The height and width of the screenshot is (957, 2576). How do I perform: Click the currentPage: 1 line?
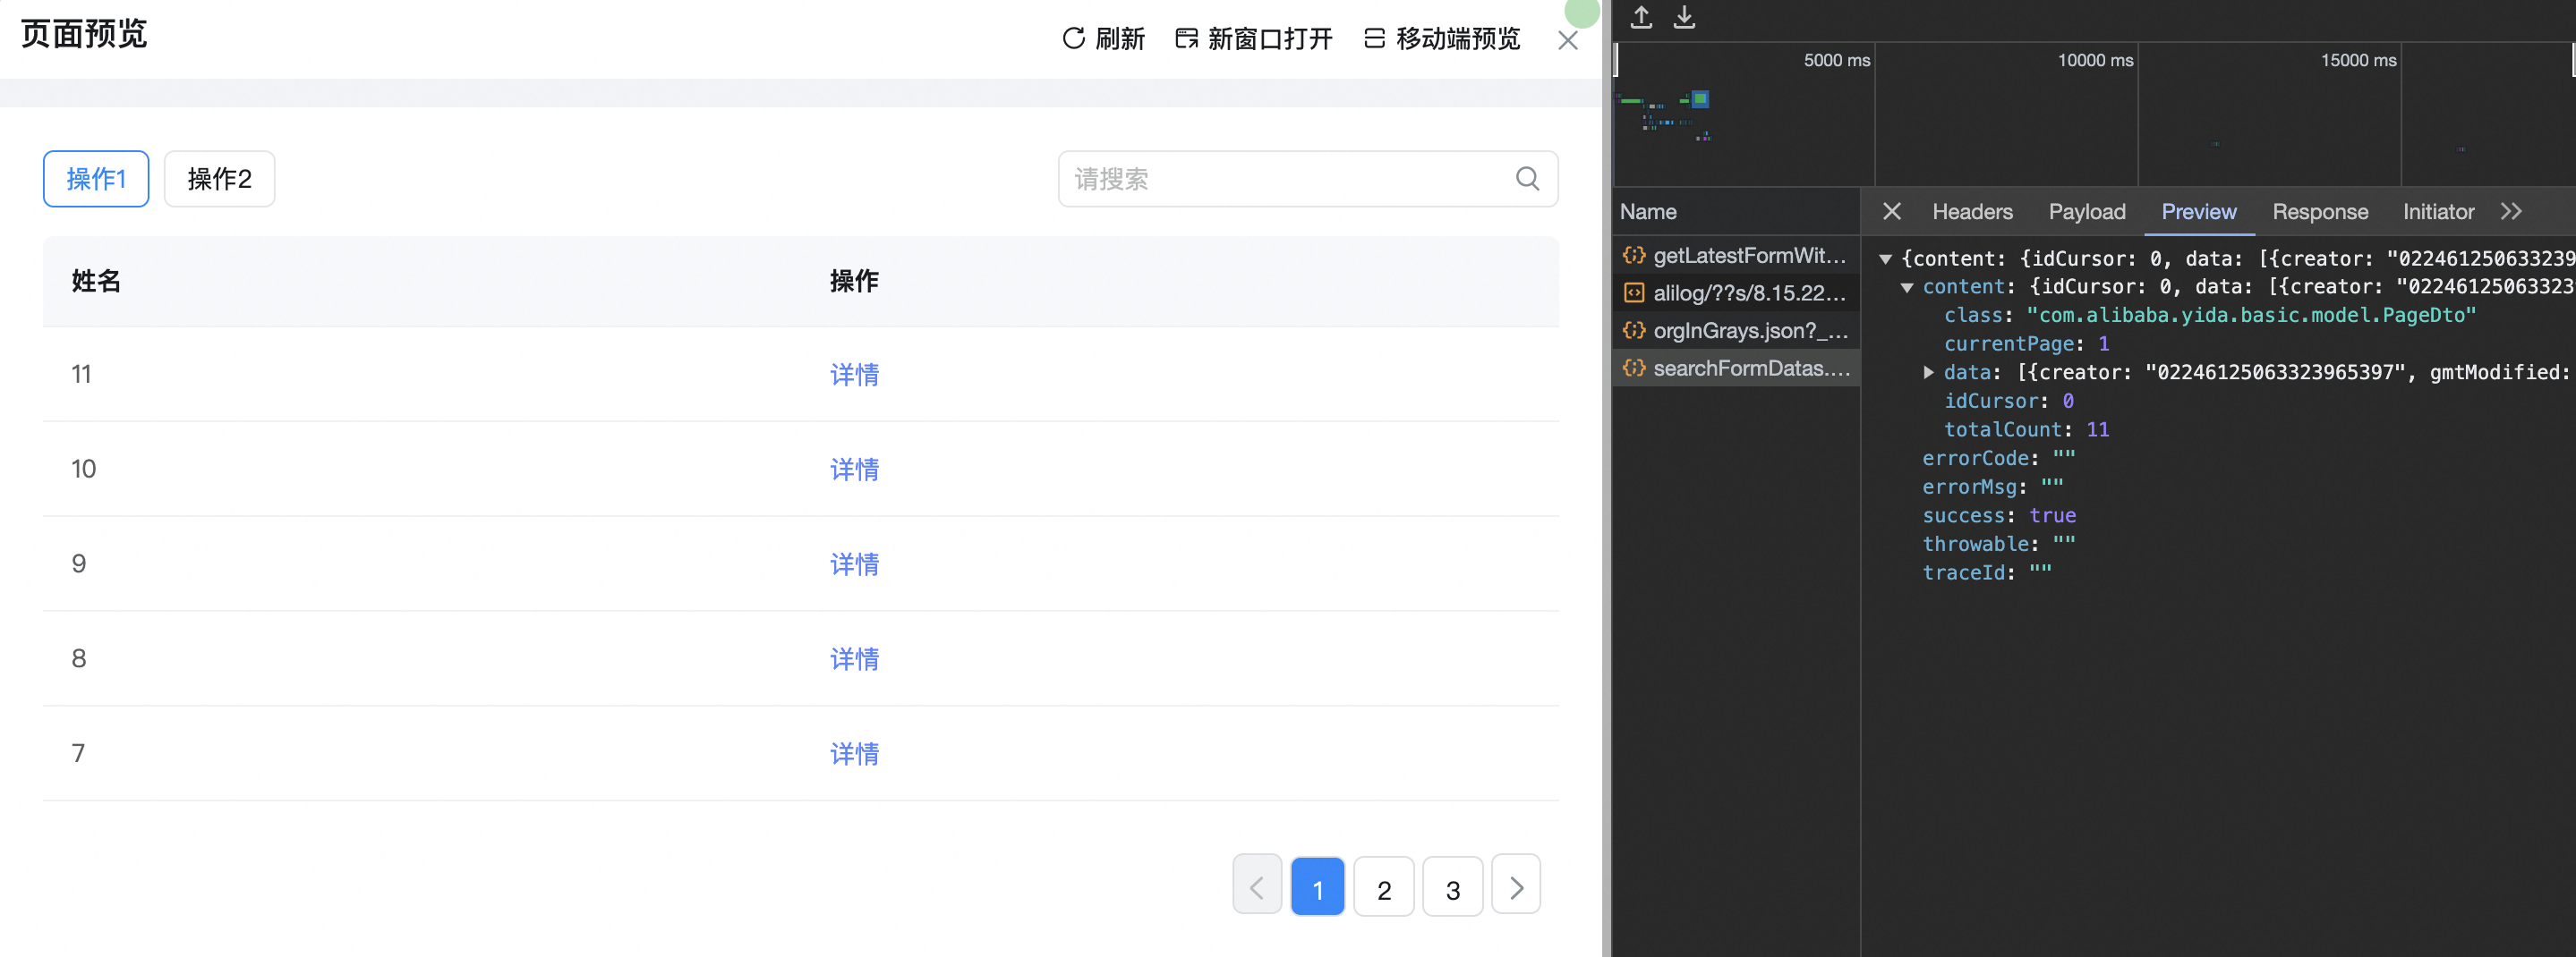pyautogui.click(x=2026, y=343)
